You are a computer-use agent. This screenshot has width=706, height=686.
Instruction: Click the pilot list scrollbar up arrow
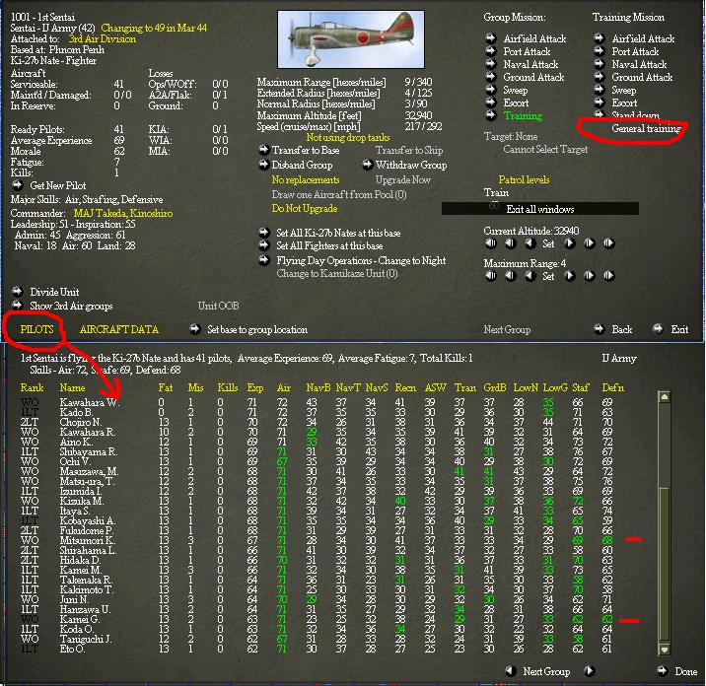[665, 397]
